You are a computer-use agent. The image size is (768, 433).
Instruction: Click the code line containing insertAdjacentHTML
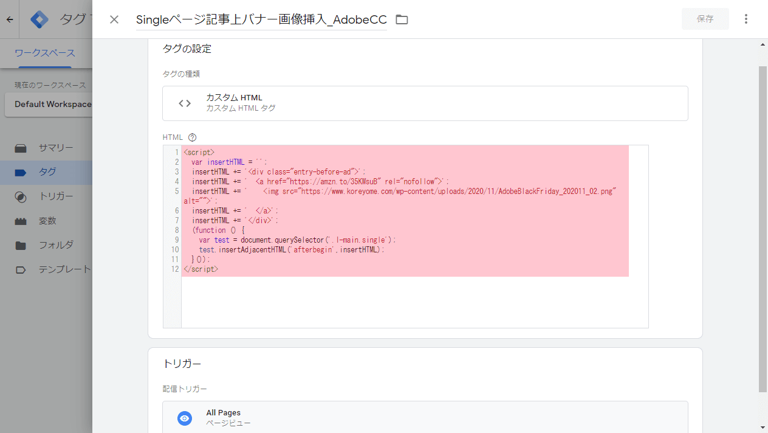tap(292, 249)
